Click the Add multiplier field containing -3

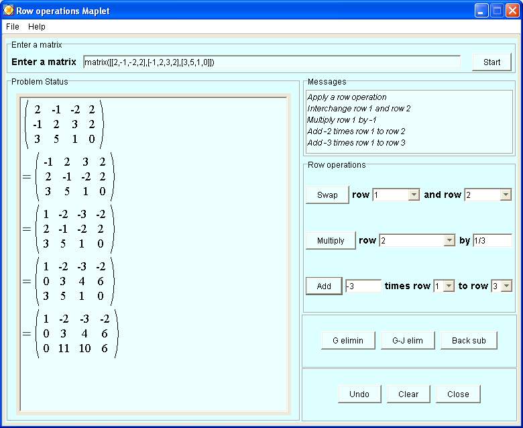click(x=363, y=286)
